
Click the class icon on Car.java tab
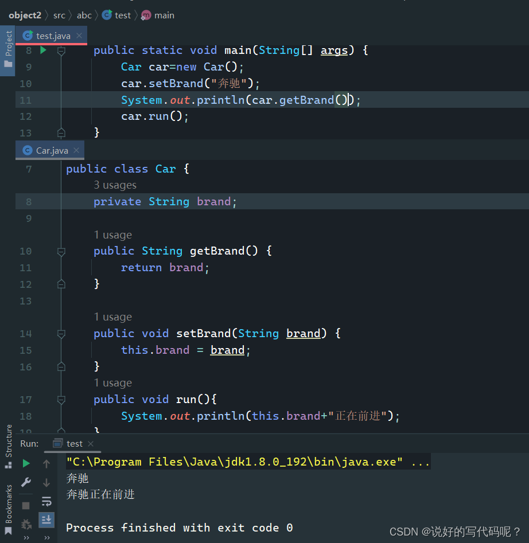[x=28, y=150]
